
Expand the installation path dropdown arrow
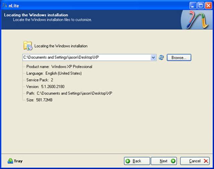[153, 57]
